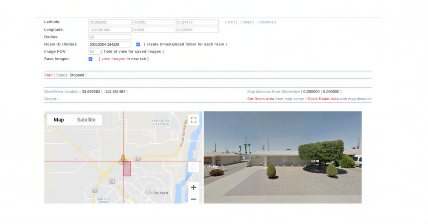Select the Map view tab
The width and height of the screenshot is (428, 224).
tap(59, 120)
